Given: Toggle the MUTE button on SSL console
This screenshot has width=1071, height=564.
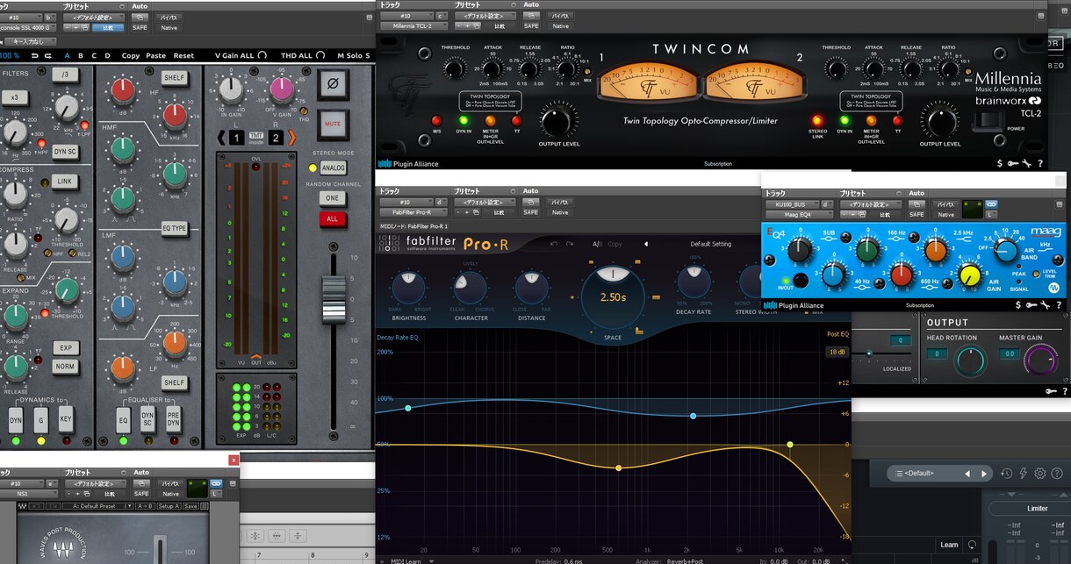Looking at the screenshot, I should tap(333, 125).
